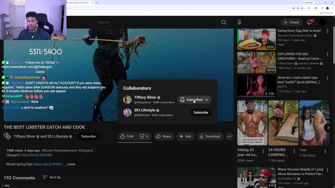Open options for chow lee video
This screenshot has width=335, height=188.
coord(327,78)
